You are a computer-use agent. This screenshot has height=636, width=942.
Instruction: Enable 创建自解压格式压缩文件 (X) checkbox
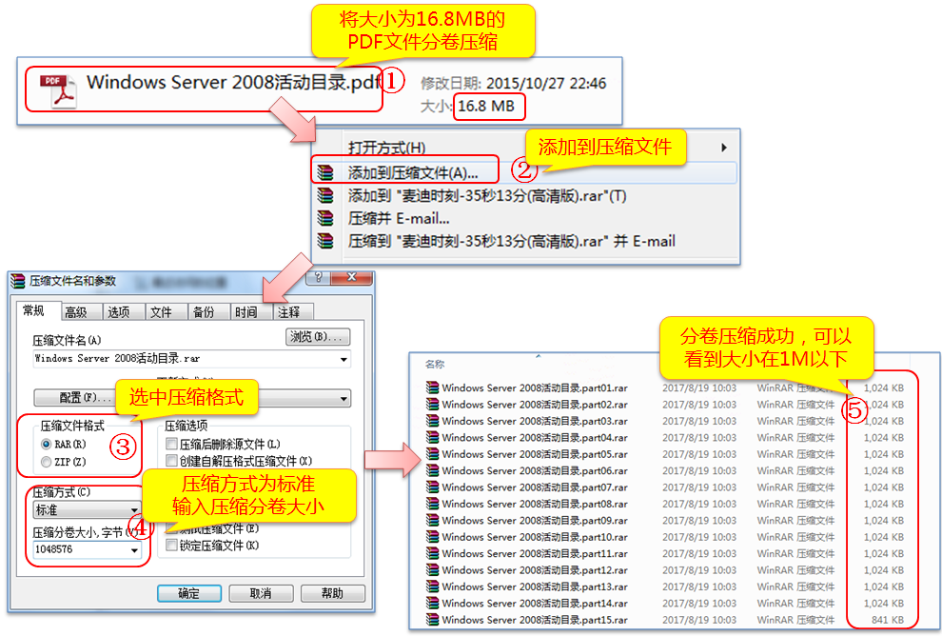tap(172, 461)
